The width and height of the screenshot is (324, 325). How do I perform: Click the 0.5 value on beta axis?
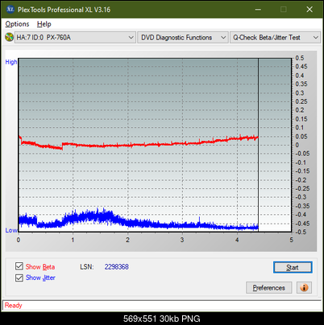coord(300,58)
